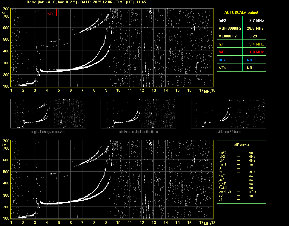Click the AUTOSCALA output header
Image resolution: width=289 pixels, height=226 pixels.
241,13
